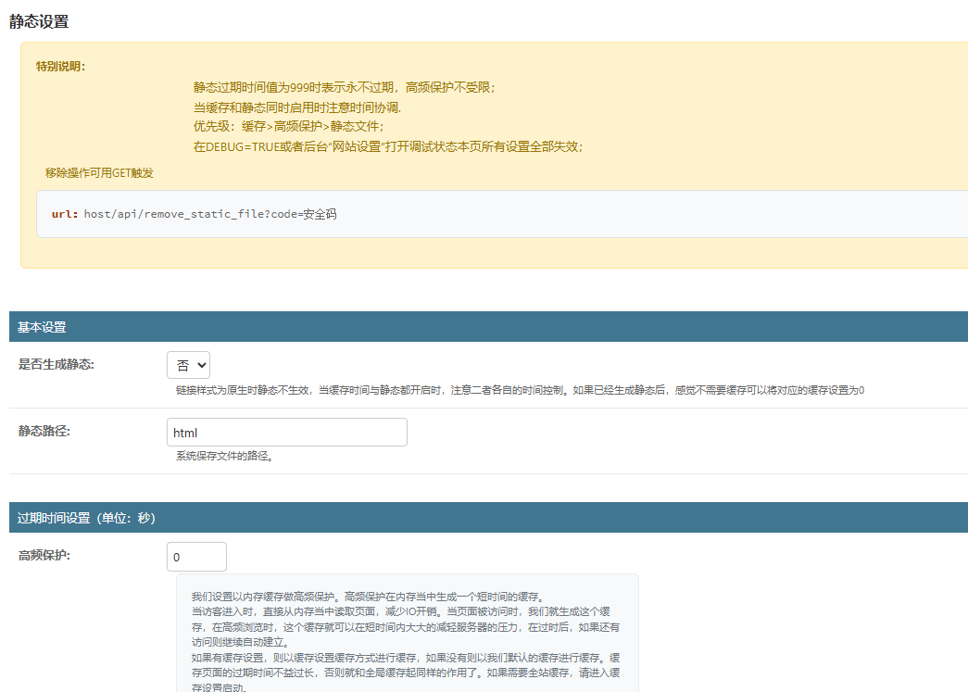The image size is (968, 692).
Task: Click the remove_static_file API URL text
Action: pyautogui.click(x=209, y=214)
